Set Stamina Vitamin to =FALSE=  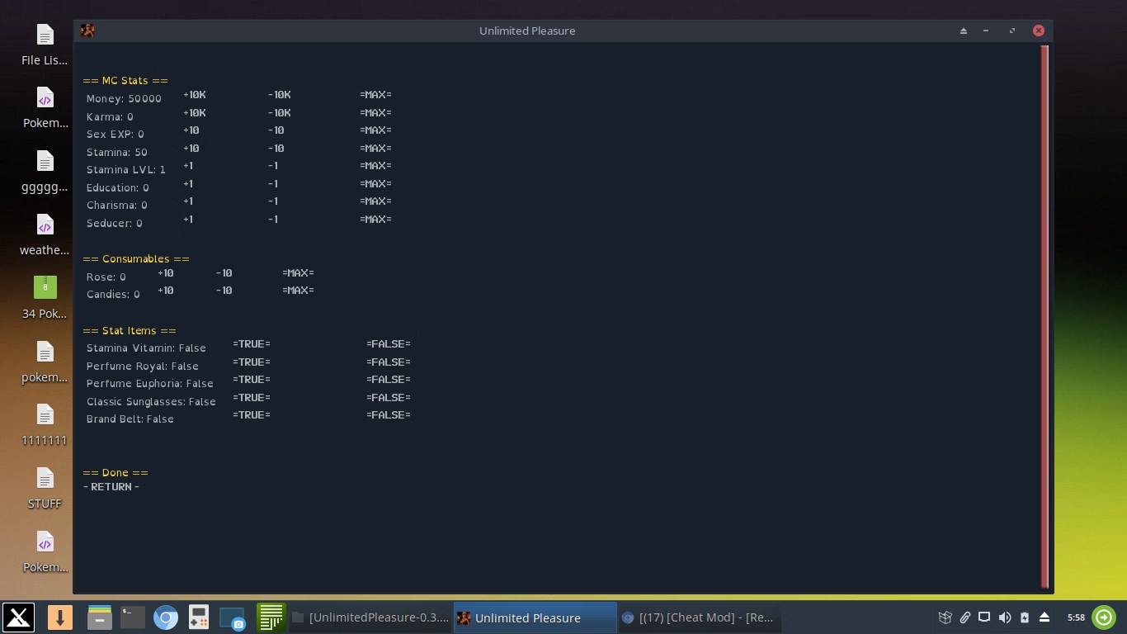pyautogui.click(x=389, y=344)
